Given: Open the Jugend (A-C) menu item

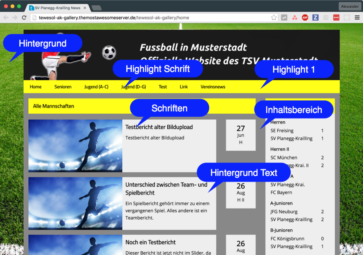Looking at the screenshot, I should point(96,87).
